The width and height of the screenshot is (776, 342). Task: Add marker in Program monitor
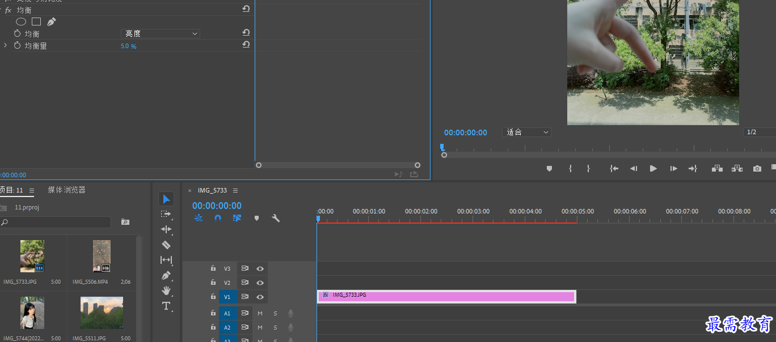(x=549, y=169)
